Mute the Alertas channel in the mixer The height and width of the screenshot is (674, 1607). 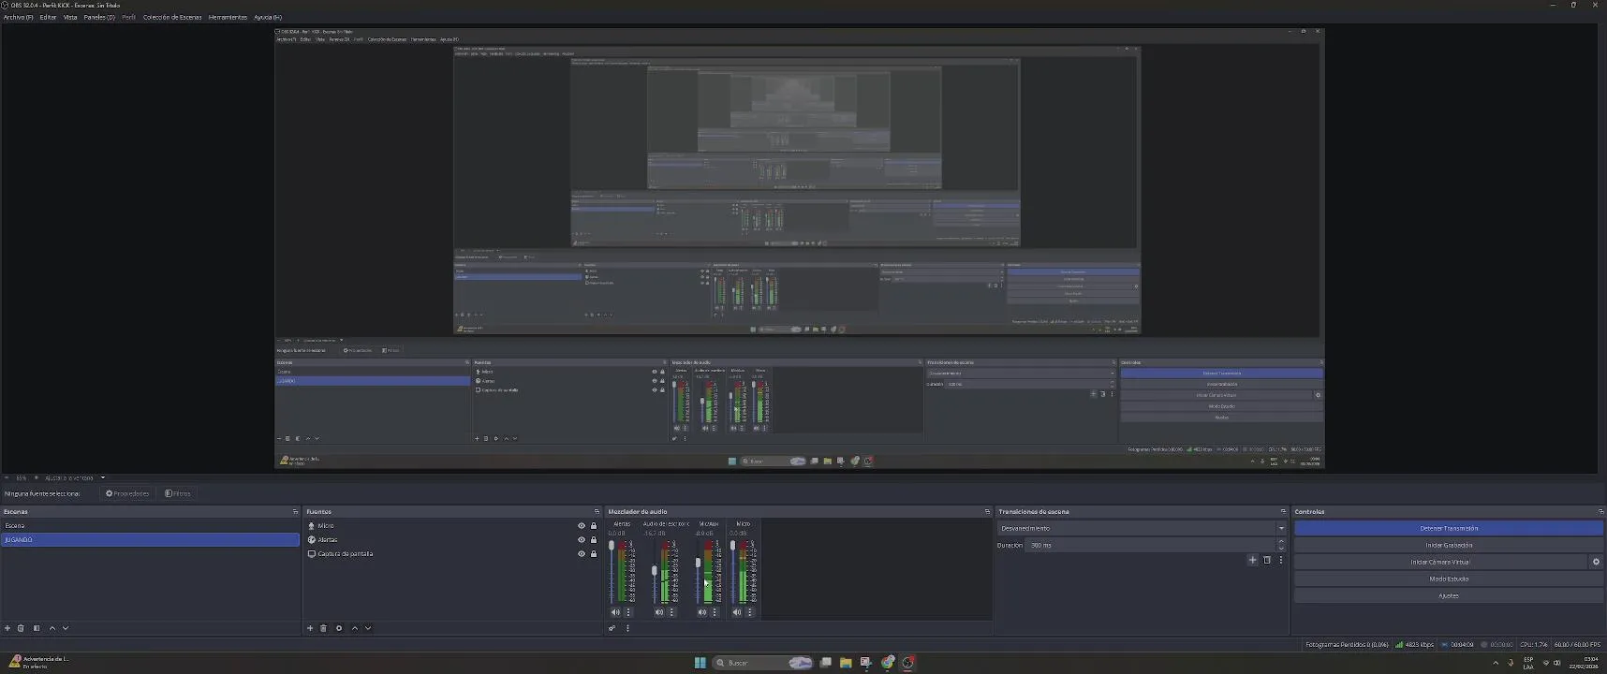point(615,612)
